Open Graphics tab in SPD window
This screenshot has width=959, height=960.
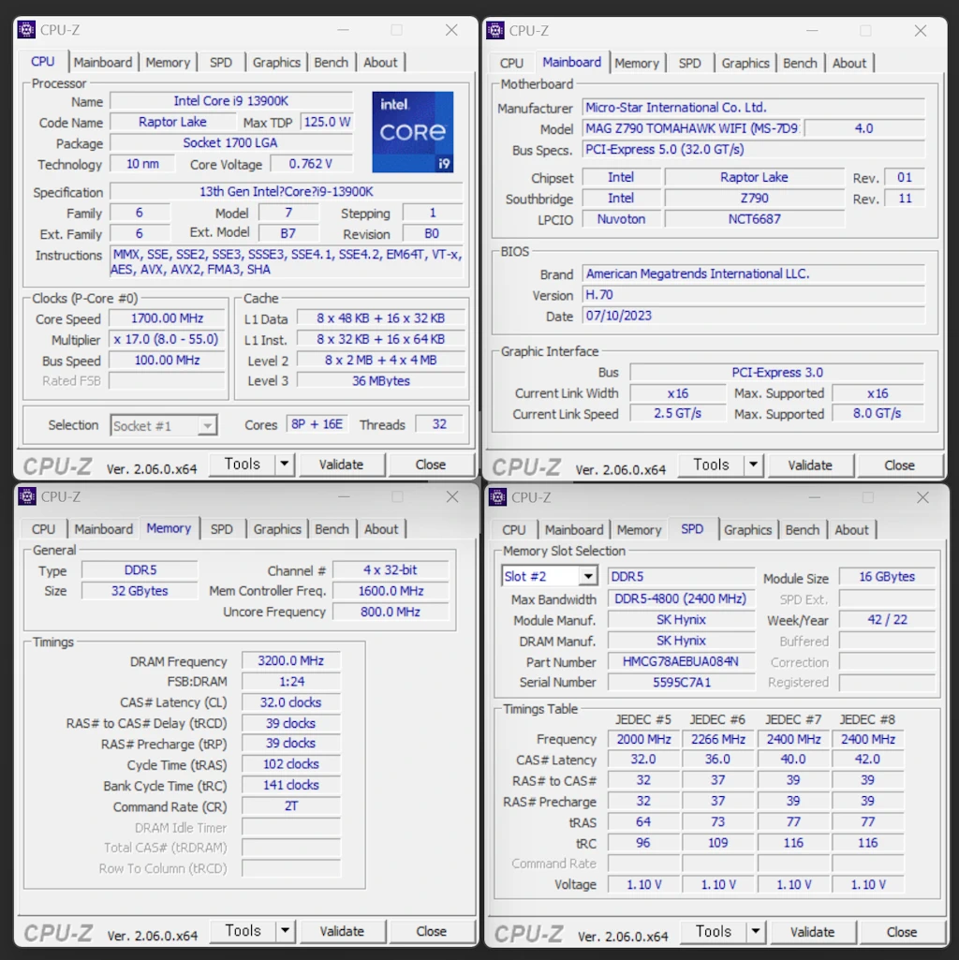coord(747,530)
